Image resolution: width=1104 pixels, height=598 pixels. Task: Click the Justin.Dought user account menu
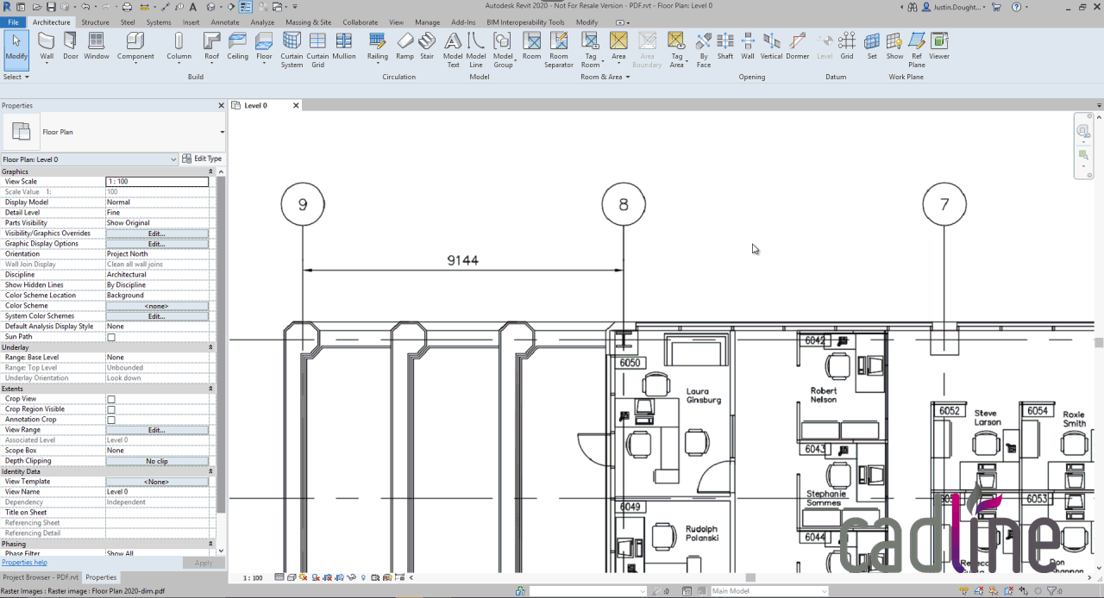[953, 7]
